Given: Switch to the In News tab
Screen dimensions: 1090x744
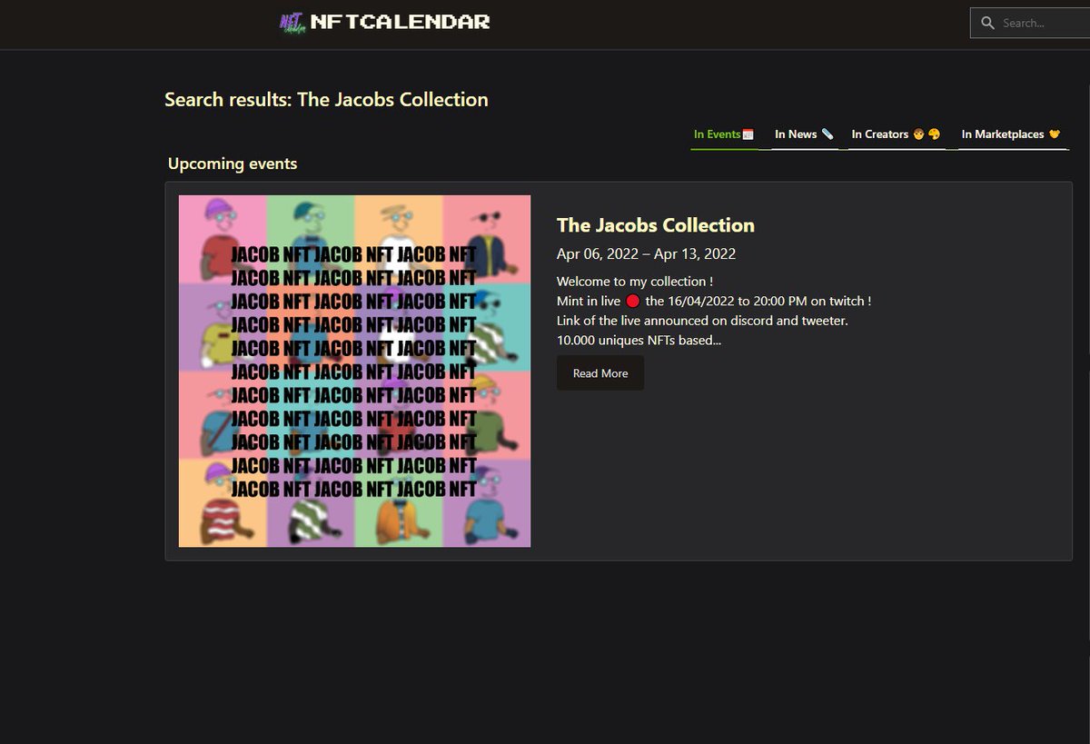Looking at the screenshot, I should pos(804,134).
